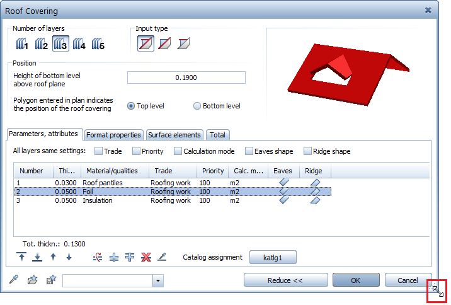Viewport: 451px width, 305px height.
Task: Move selected layer to the bottom
Action: (x=37, y=256)
